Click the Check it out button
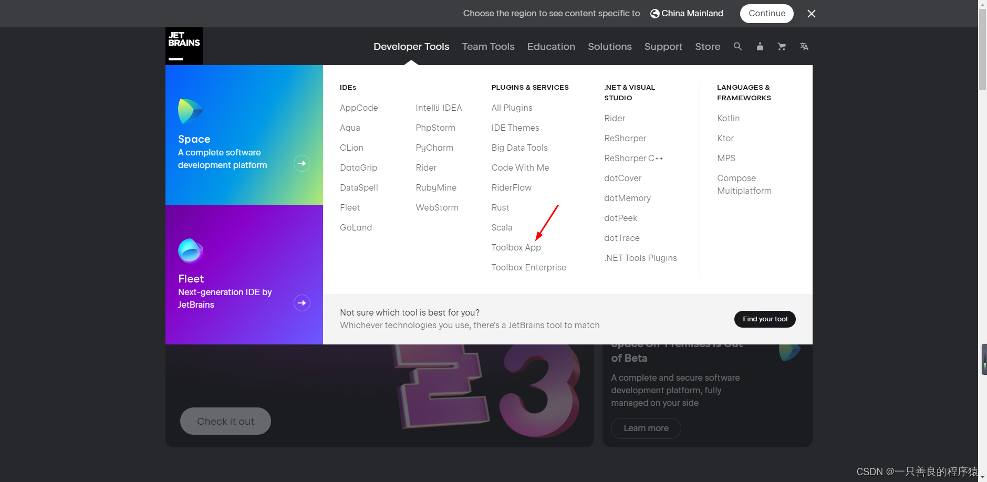 click(x=225, y=421)
